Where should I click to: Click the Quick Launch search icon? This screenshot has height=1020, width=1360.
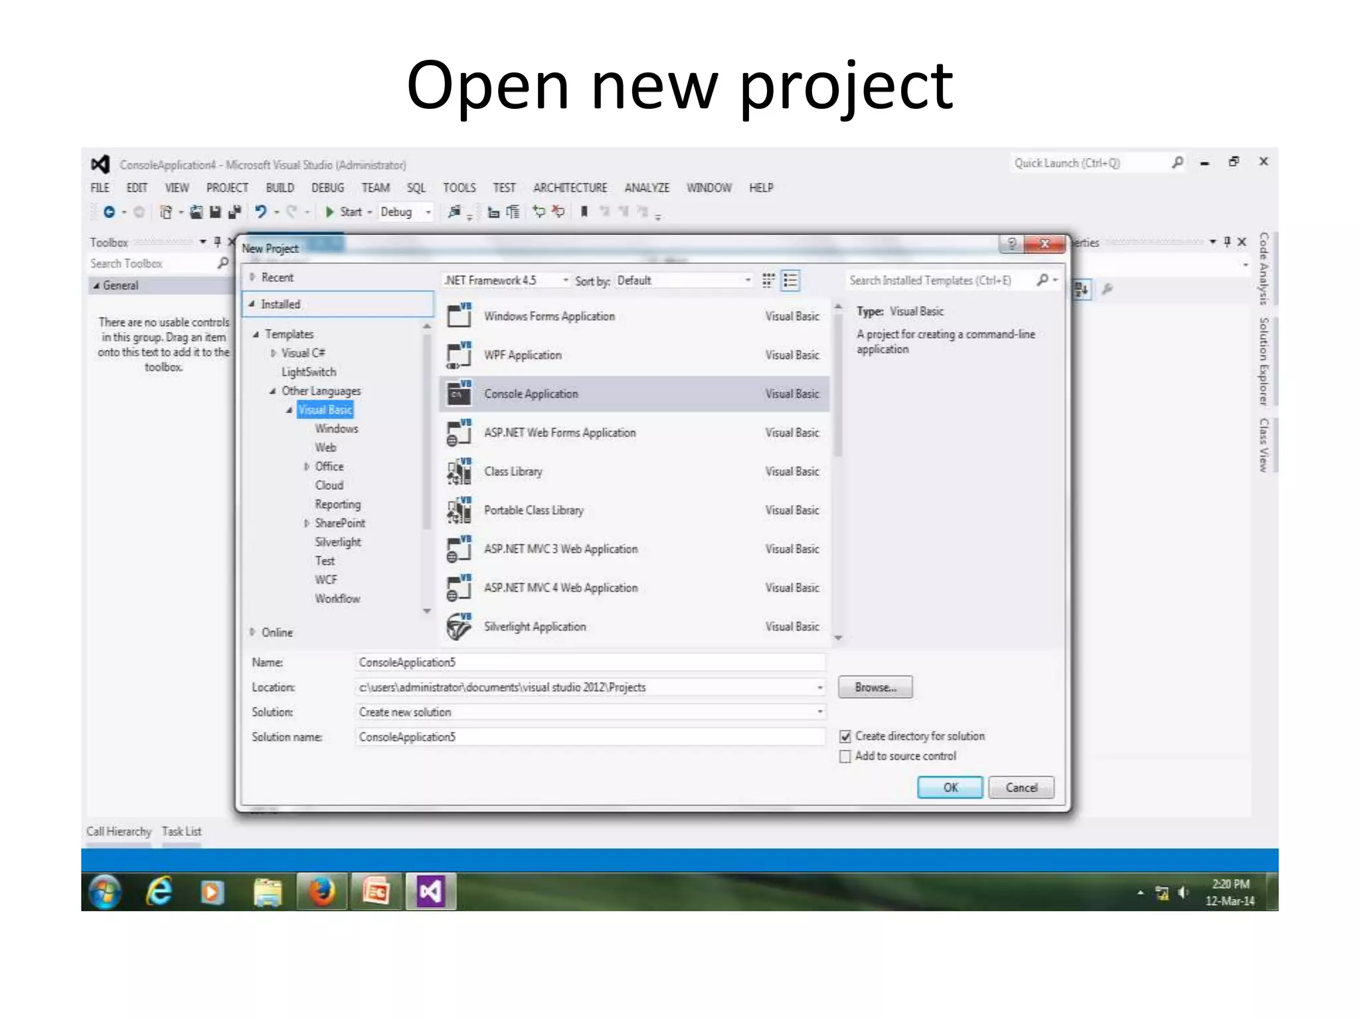click(1177, 162)
